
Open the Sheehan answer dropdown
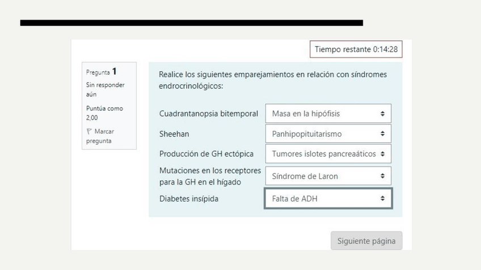328,134
